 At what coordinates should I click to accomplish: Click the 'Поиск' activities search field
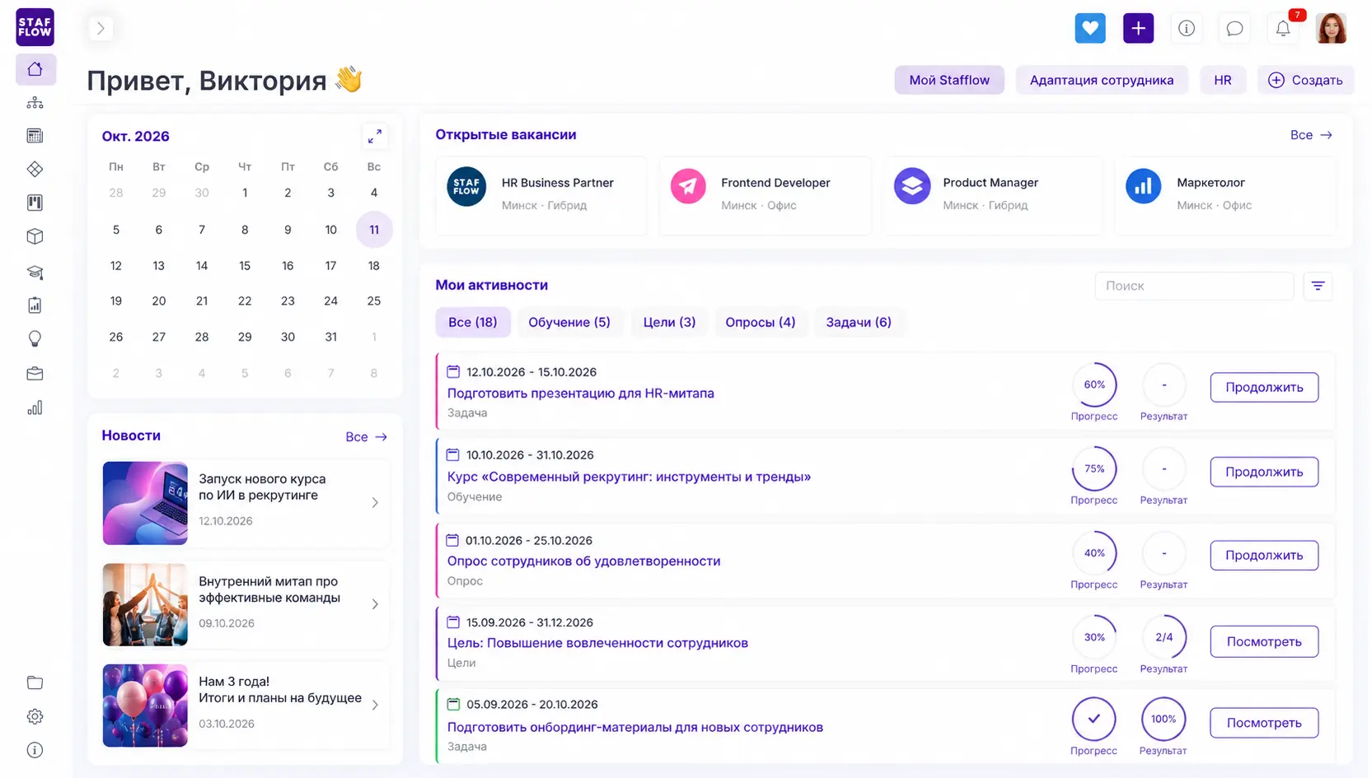(x=1194, y=286)
